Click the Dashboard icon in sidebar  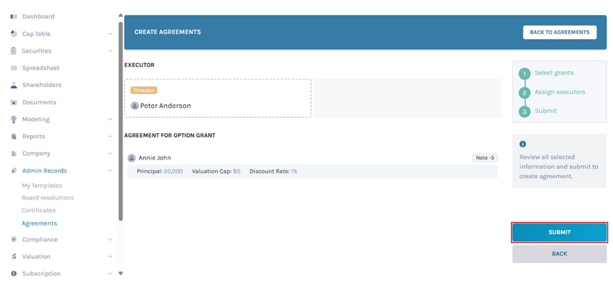[x=14, y=16]
